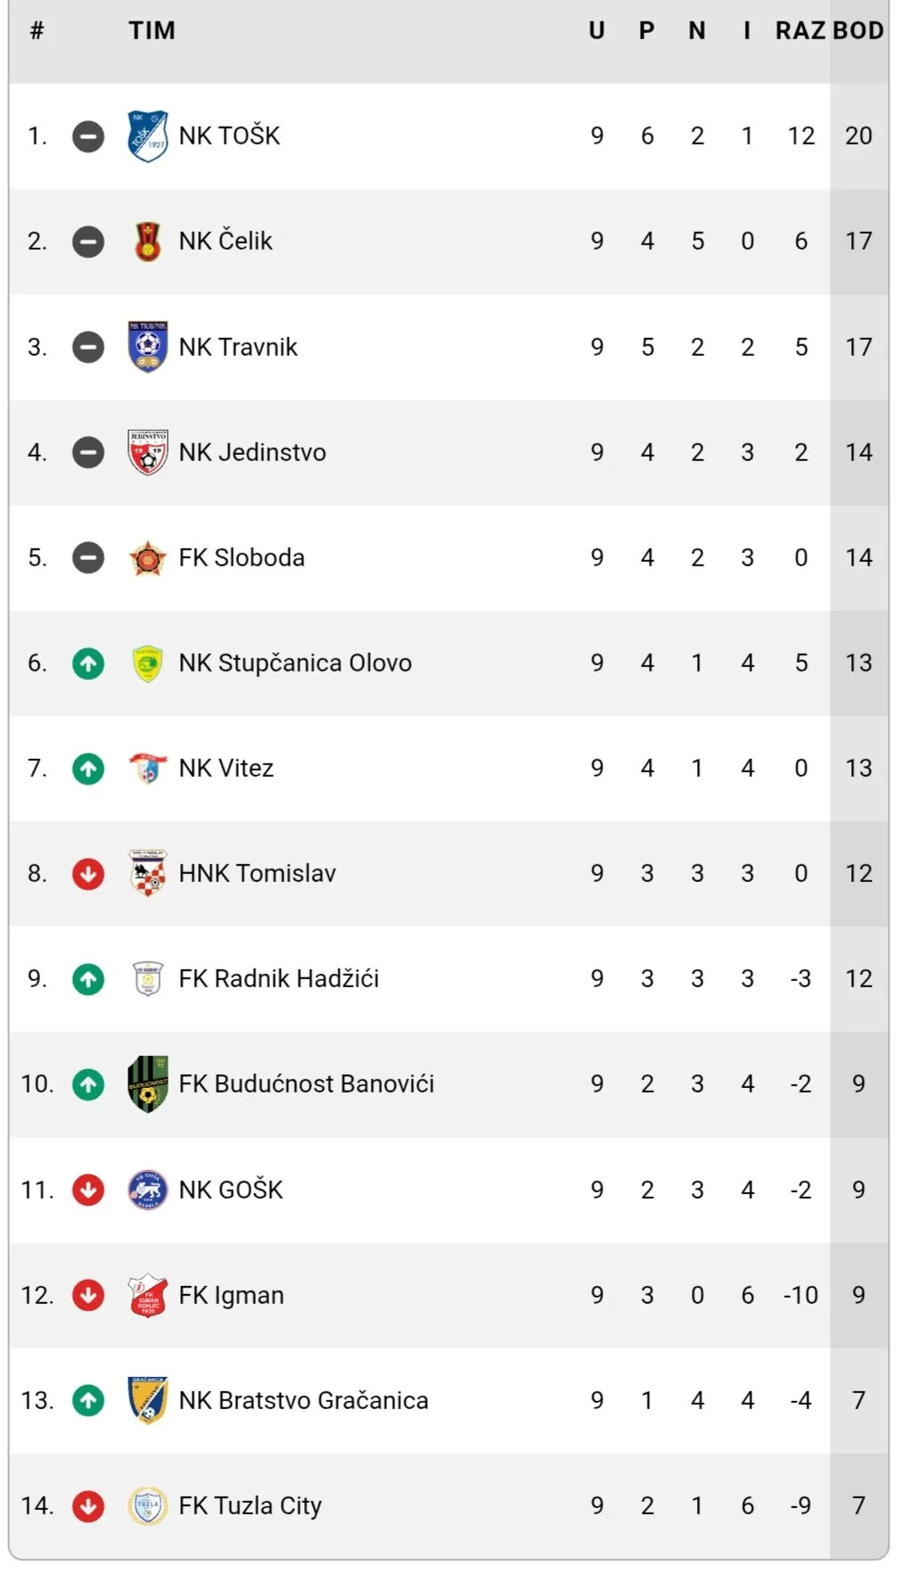Open NK Stupčanica Olovo team link

coord(295,664)
